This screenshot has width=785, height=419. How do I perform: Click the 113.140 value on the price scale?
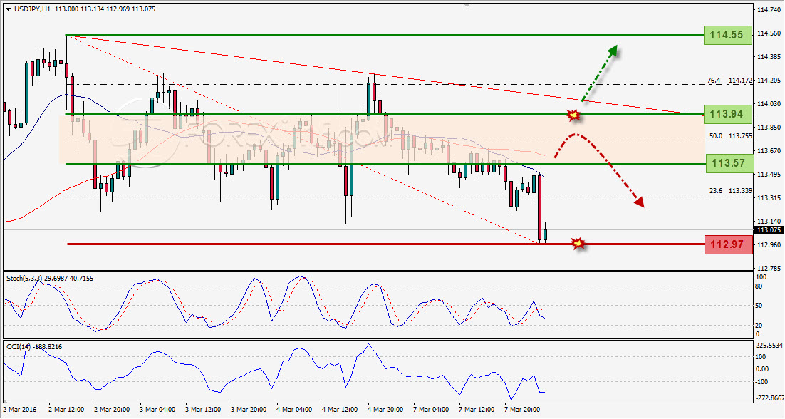click(x=769, y=222)
